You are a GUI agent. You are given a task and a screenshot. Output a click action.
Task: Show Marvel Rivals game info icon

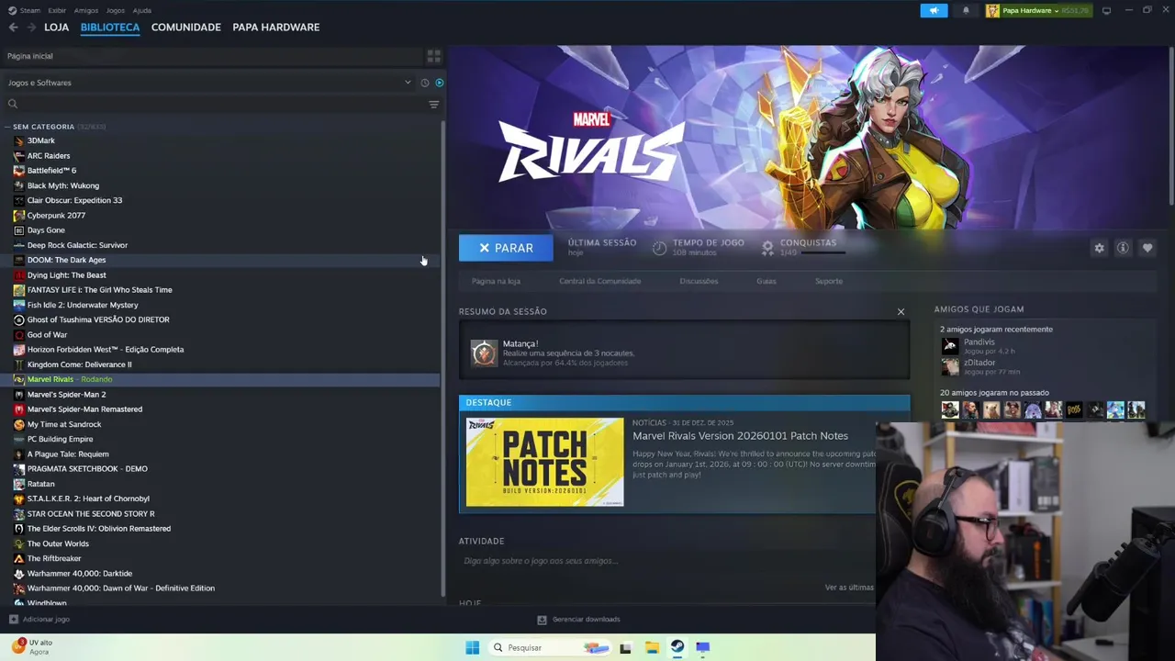[x=1123, y=248]
